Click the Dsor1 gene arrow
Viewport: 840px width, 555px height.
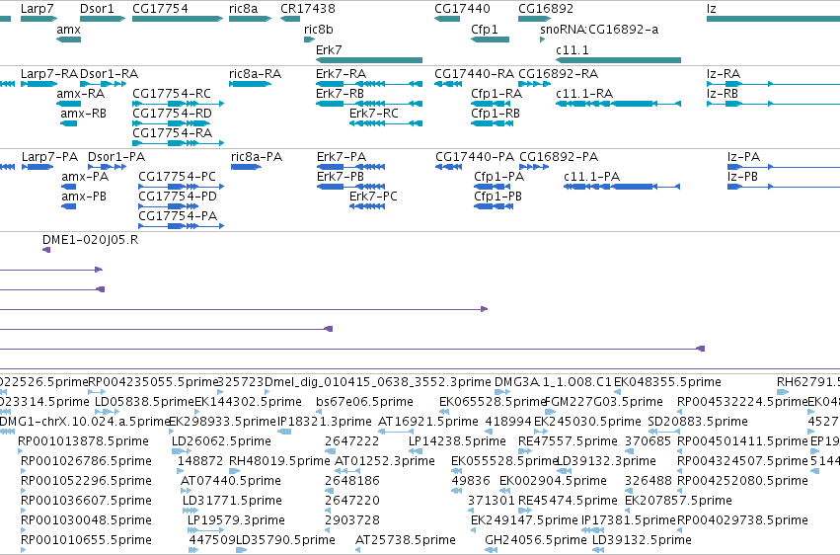pyautogui.click(x=103, y=19)
